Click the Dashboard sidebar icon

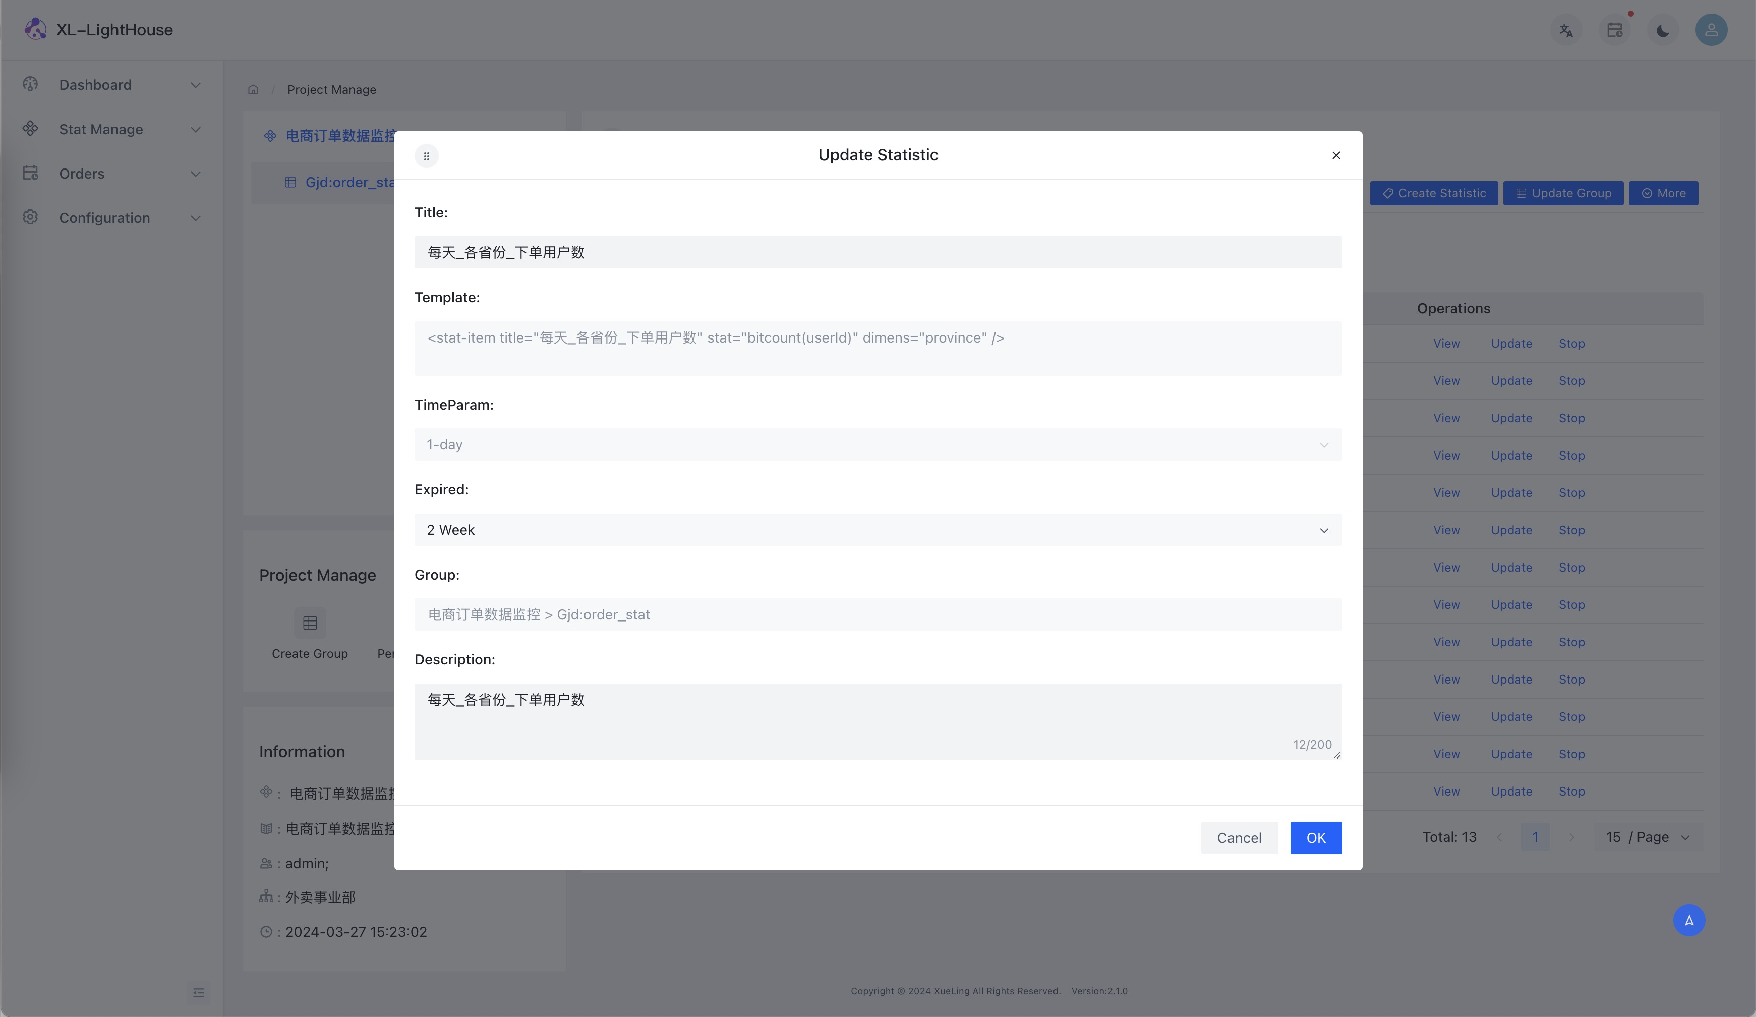coord(30,84)
